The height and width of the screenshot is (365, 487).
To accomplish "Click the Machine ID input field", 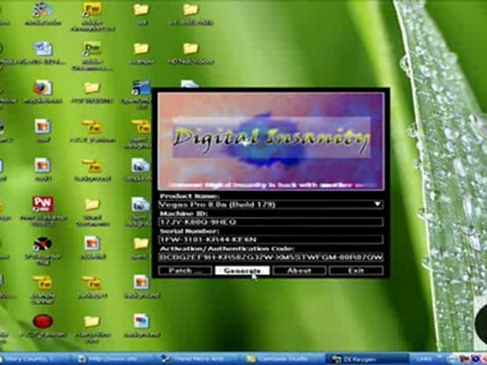I will (x=270, y=222).
